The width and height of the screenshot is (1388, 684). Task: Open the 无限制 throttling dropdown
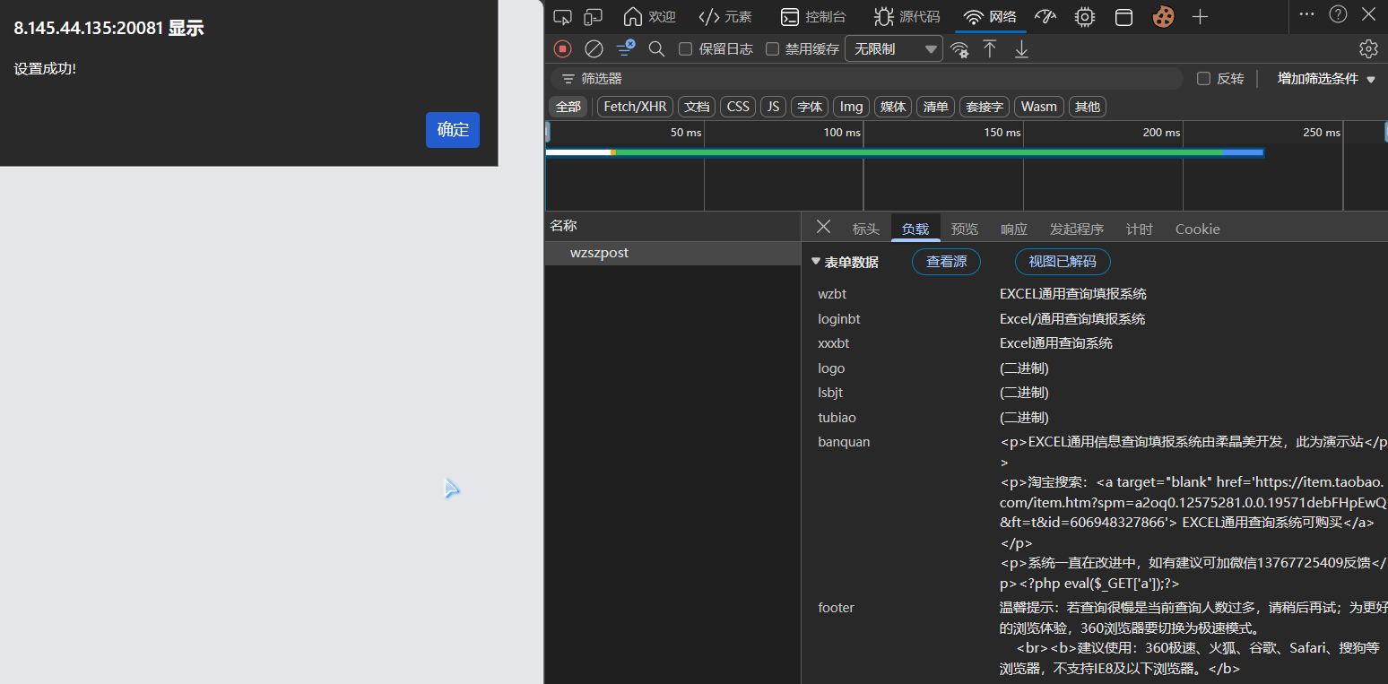click(x=893, y=49)
